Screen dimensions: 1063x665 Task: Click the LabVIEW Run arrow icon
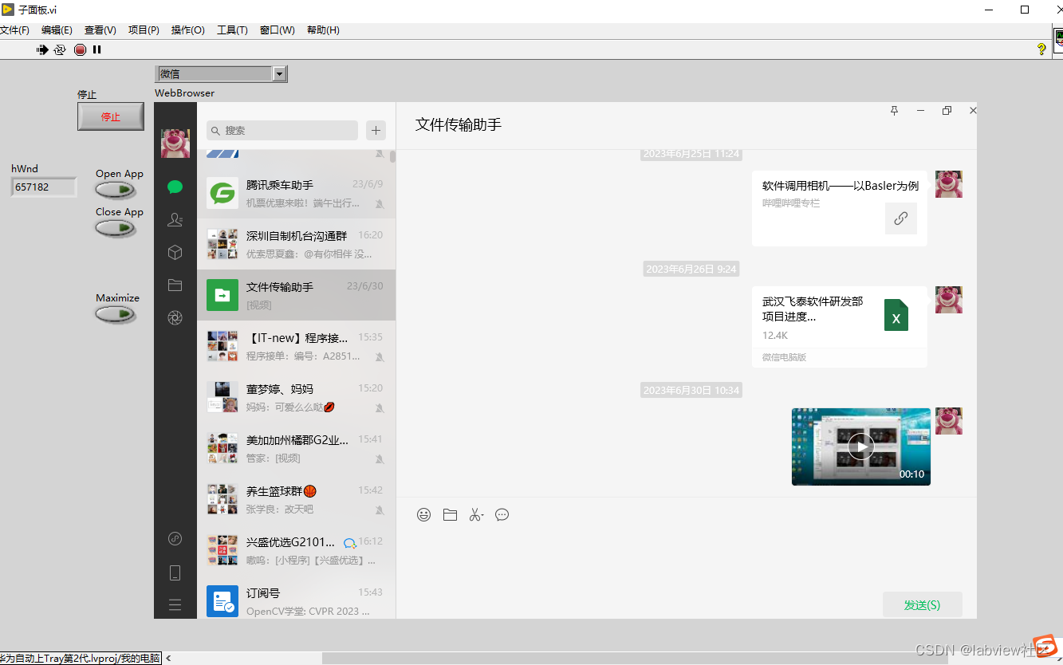(42, 49)
